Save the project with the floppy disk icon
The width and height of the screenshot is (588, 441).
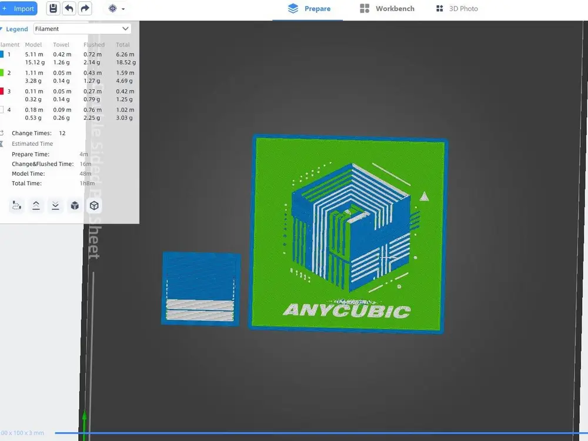(54, 9)
